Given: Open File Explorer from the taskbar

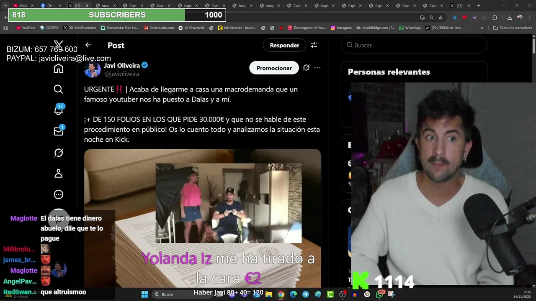Looking at the screenshot, I should click(x=269, y=294).
